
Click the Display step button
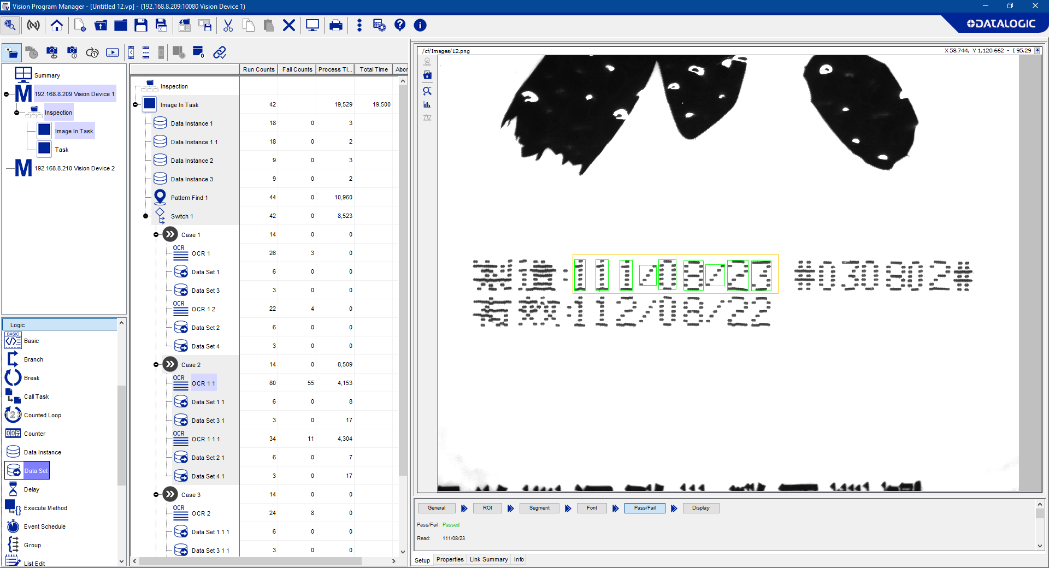pos(700,508)
